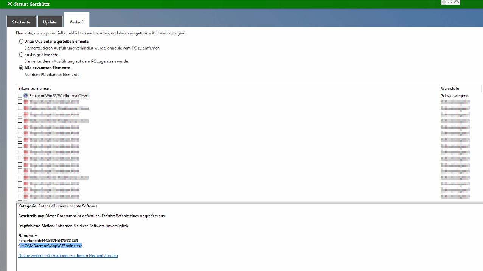The width and height of the screenshot is (483, 271).
Task: Click the grid icon in the top bar
Action: point(444,2)
